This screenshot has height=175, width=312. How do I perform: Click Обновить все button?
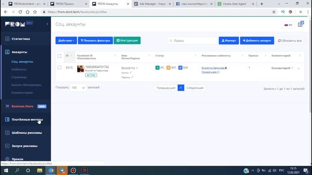click(x=290, y=41)
